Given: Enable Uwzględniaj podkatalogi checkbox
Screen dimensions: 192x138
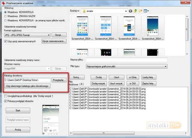Looking at the screenshot, I should point(5,96).
